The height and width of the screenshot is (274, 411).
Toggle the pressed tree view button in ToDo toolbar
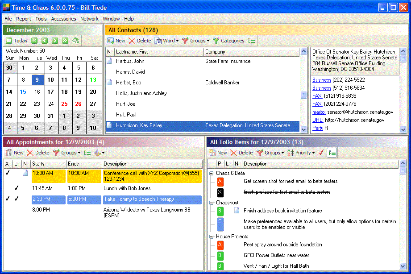[x=332, y=153]
